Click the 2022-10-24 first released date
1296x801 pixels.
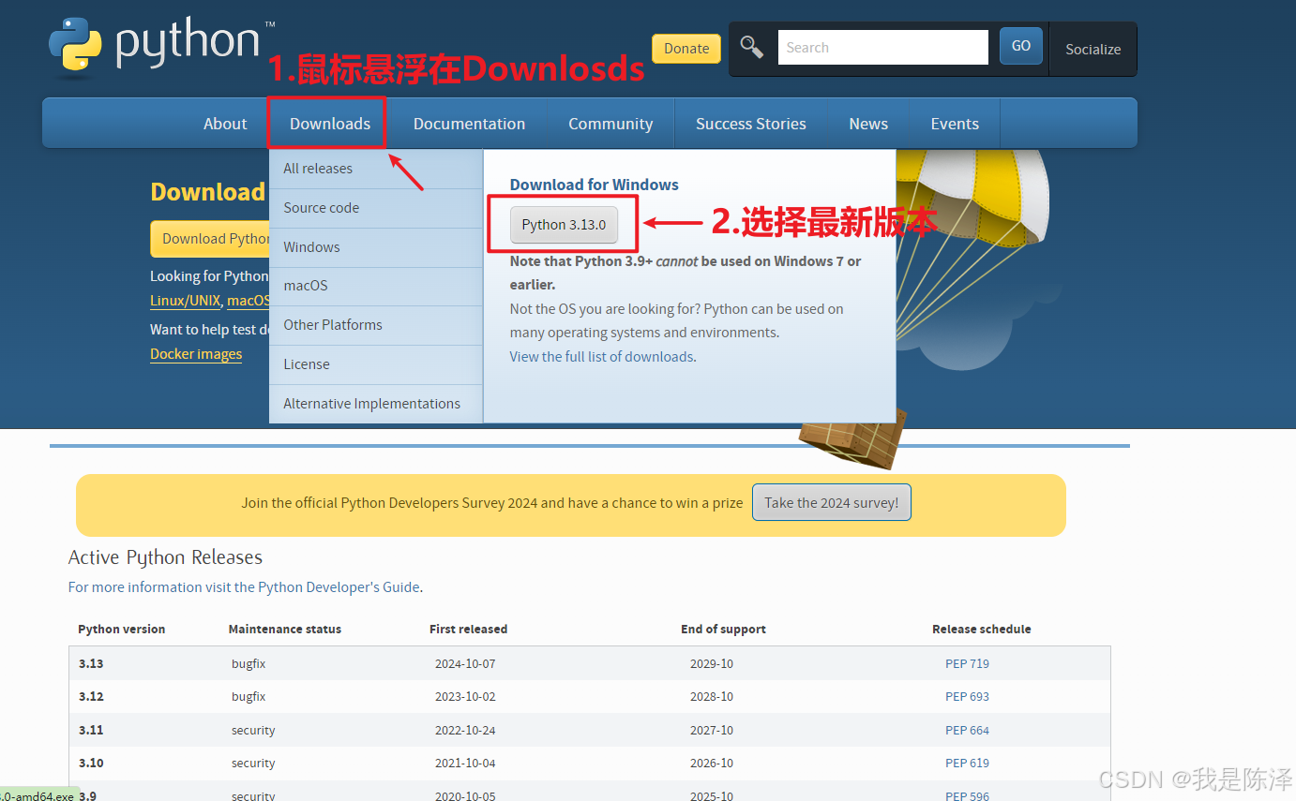tap(465, 730)
